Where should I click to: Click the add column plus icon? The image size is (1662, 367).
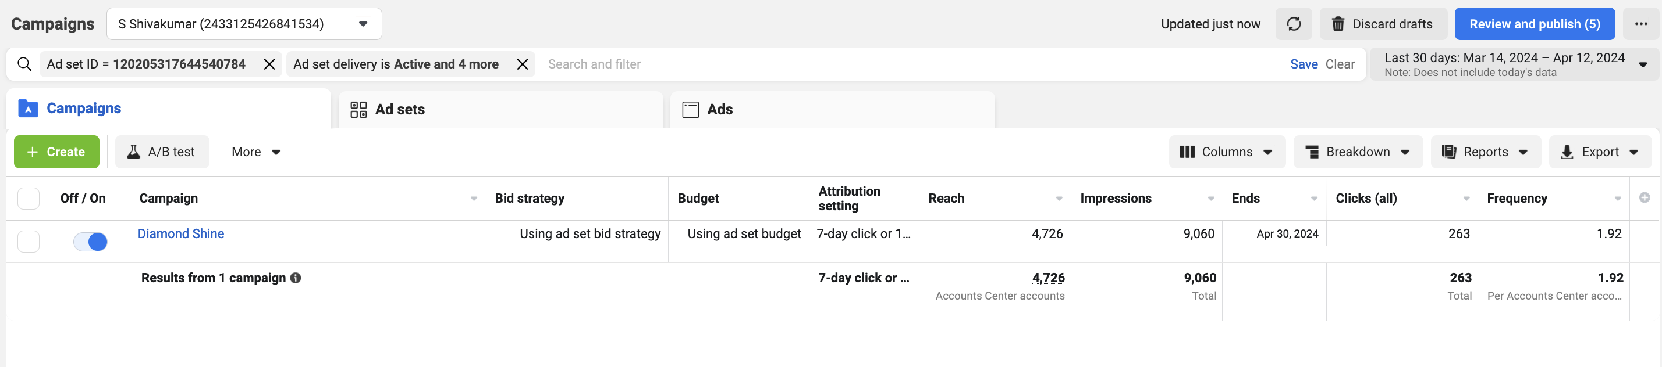[x=1645, y=197]
